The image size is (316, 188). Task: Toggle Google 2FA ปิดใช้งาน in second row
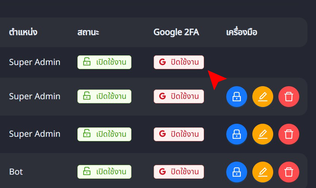coord(179,96)
